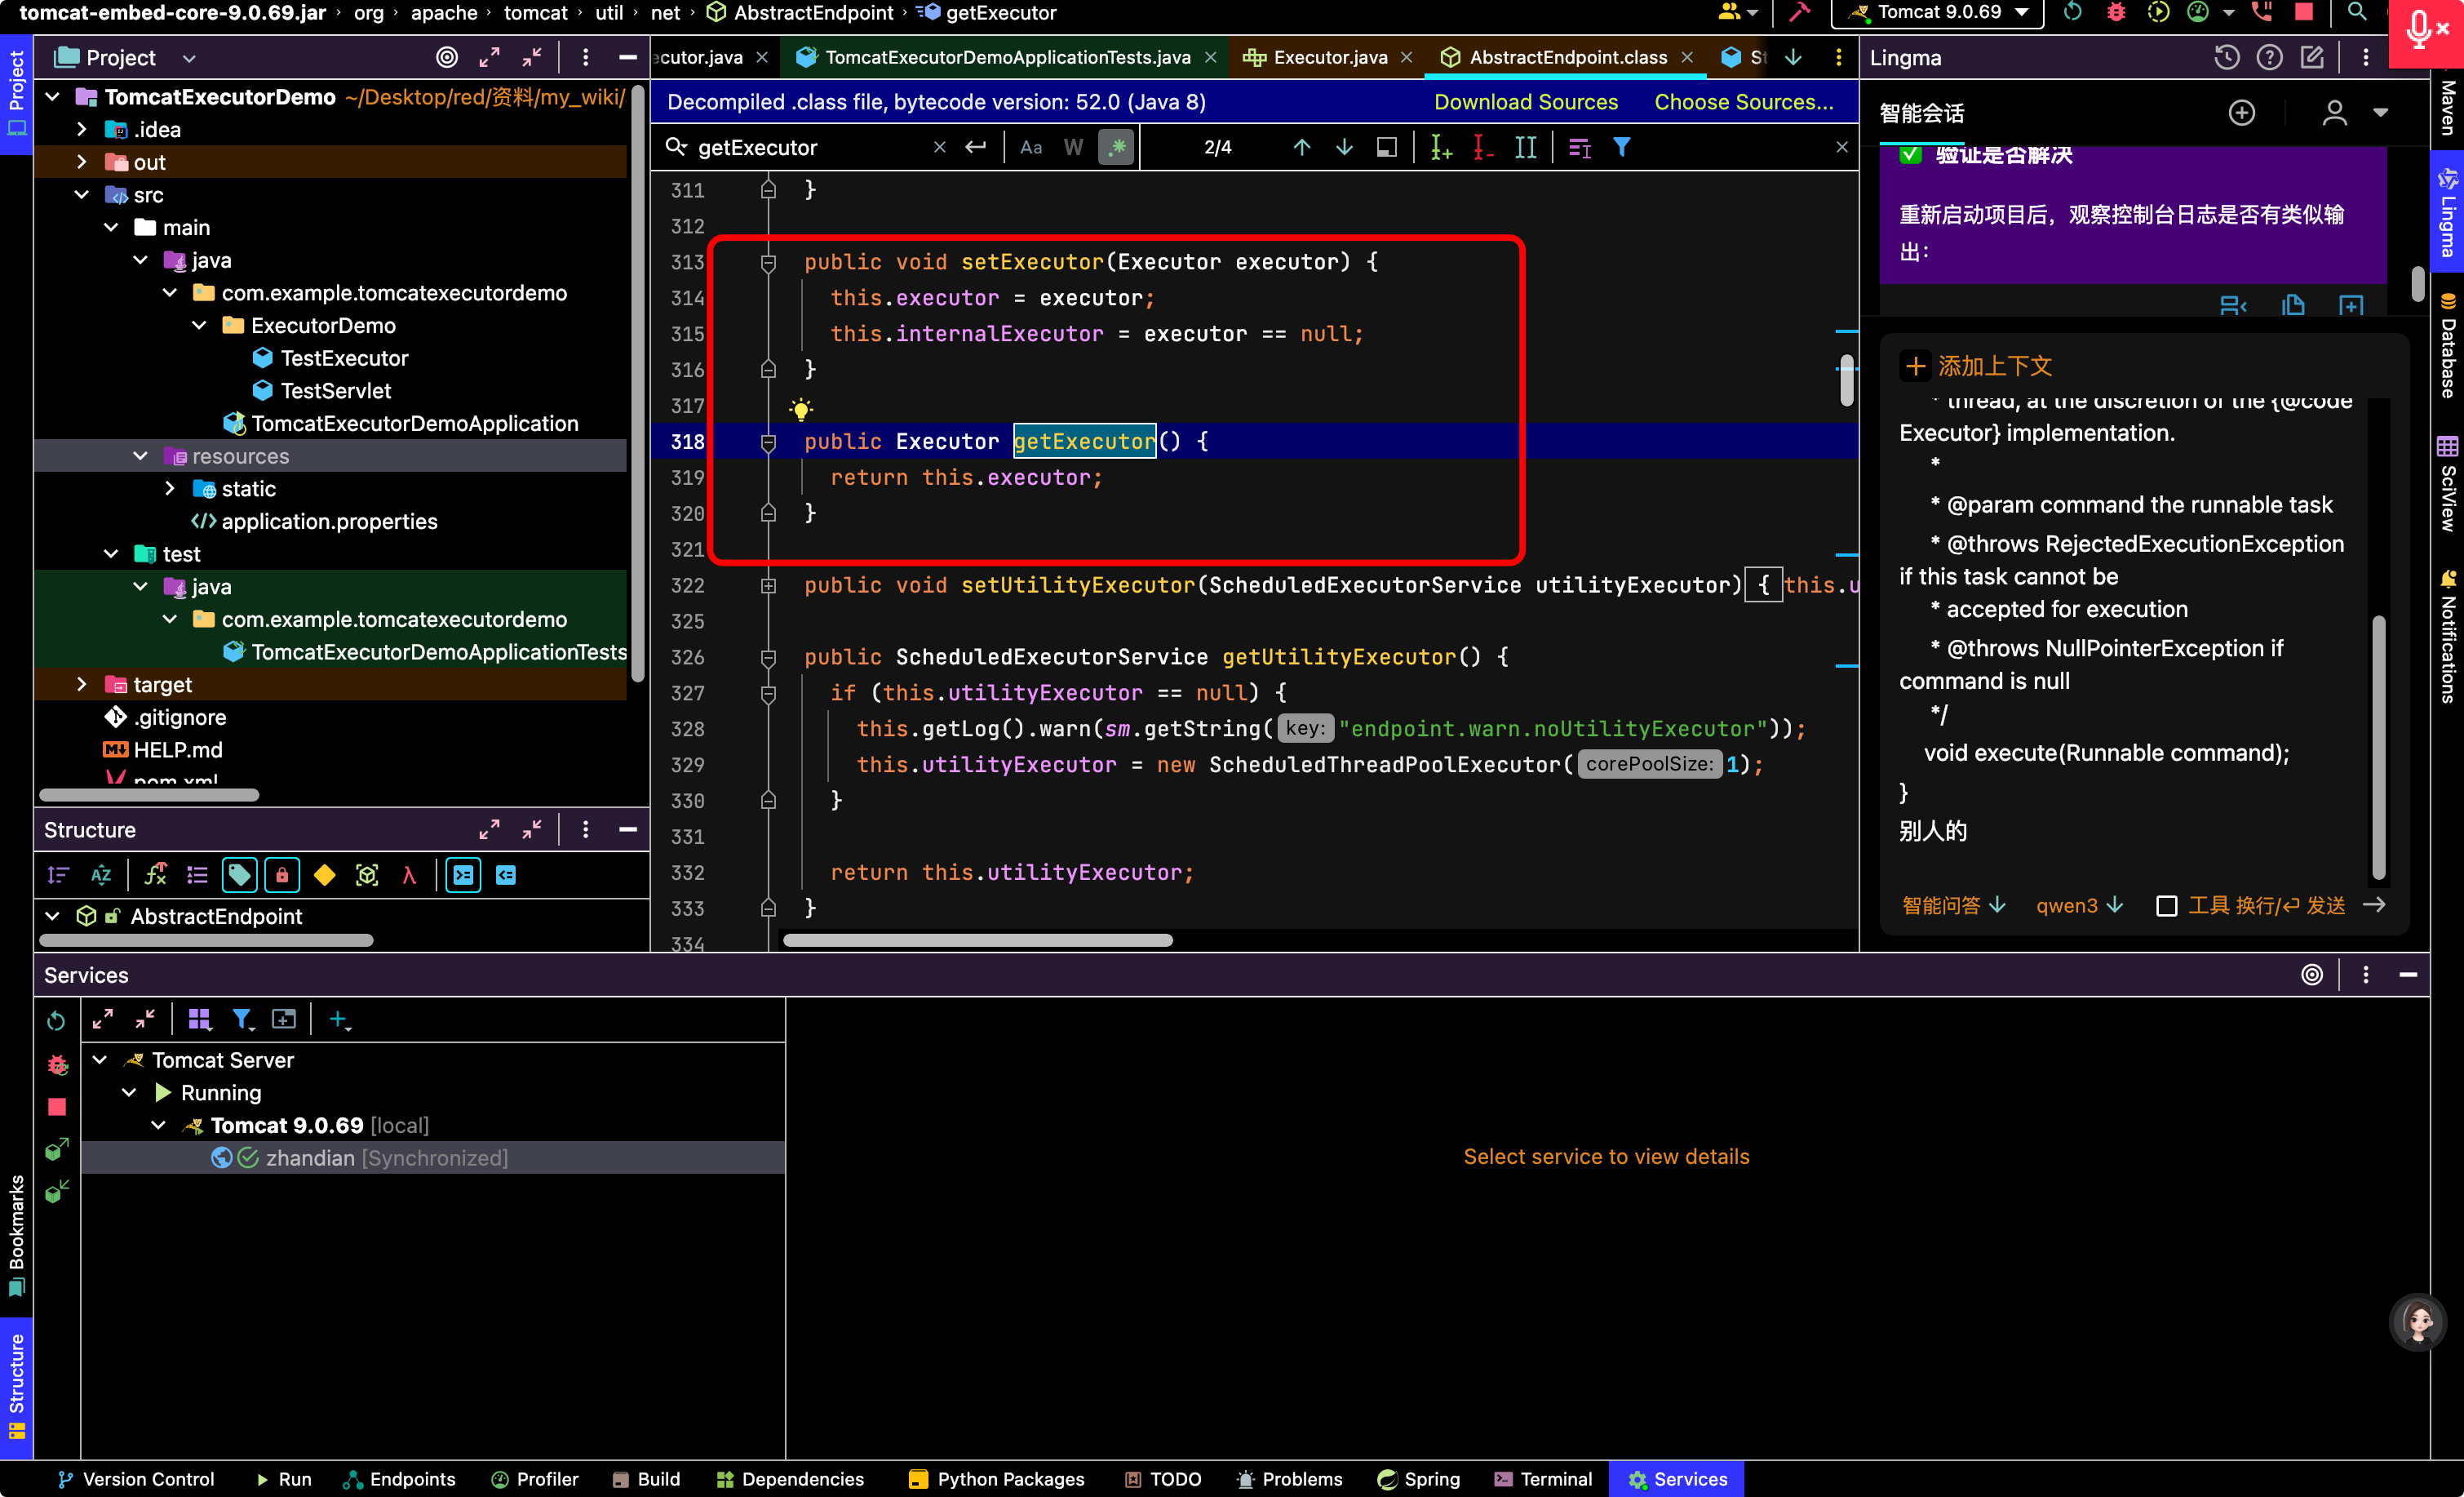Collapse all in Project panel

(x=532, y=58)
